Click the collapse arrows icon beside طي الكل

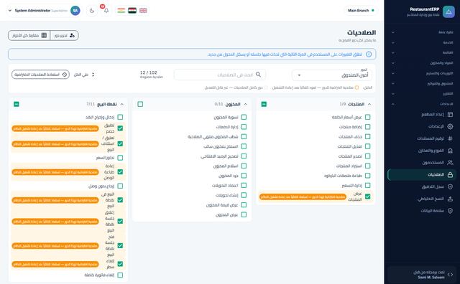click(x=93, y=75)
